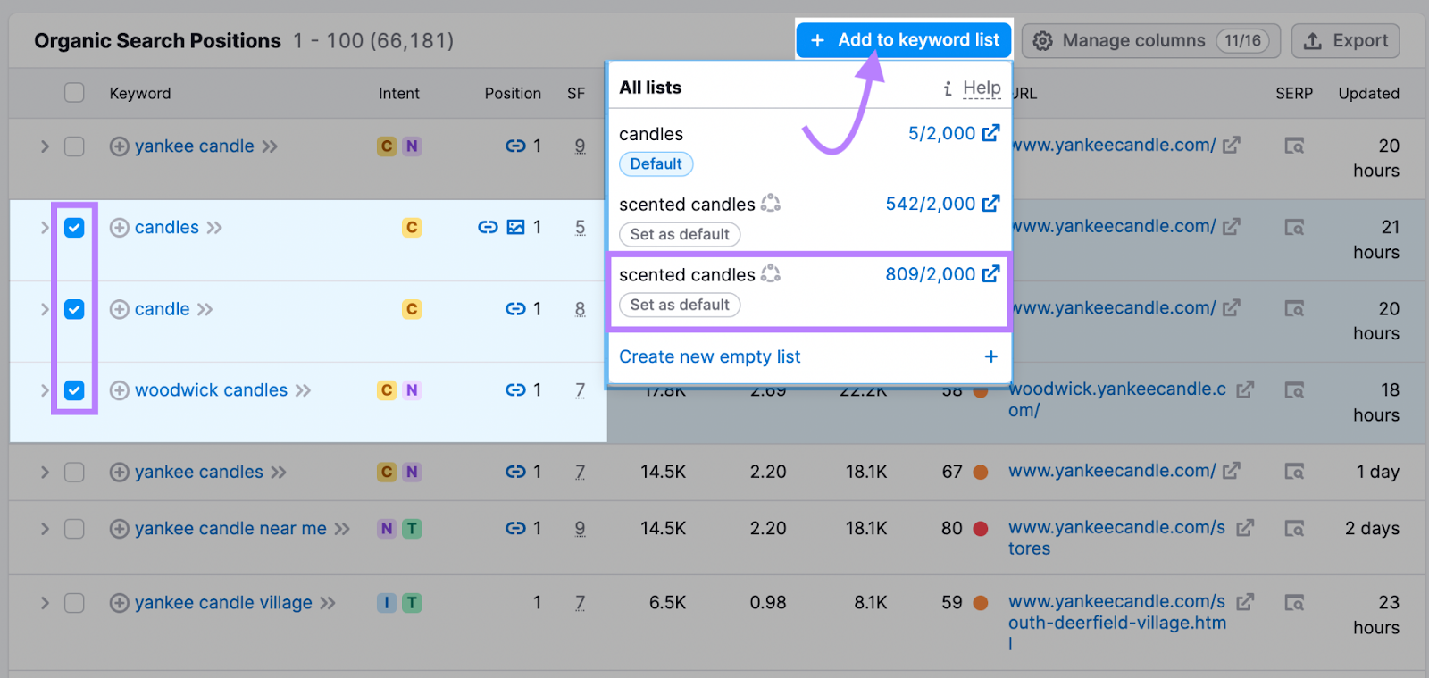1429x678 pixels.
Task: Sort by the Updated column header
Action: pos(1368,93)
